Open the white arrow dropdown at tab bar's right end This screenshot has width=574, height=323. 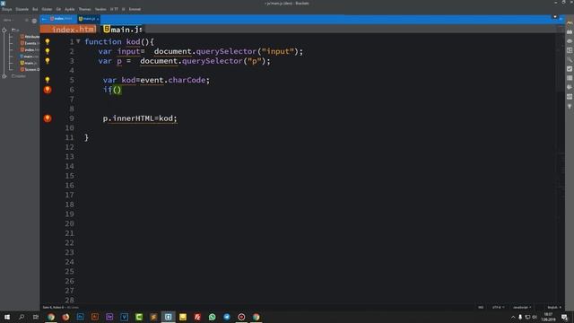pos(555,17)
